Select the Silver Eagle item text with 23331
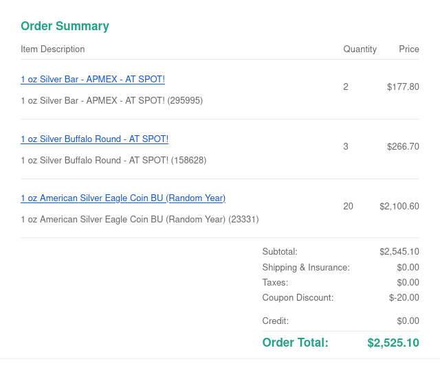This screenshot has width=440, height=381. click(140, 220)
